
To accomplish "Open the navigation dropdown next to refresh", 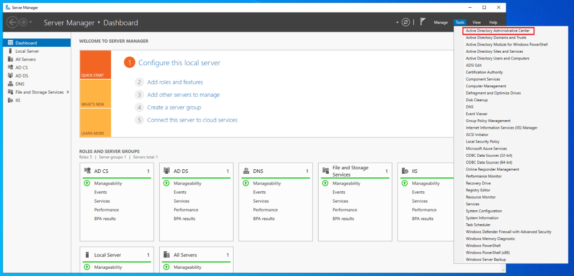I will pyautogui.click(x=396, y=22).
